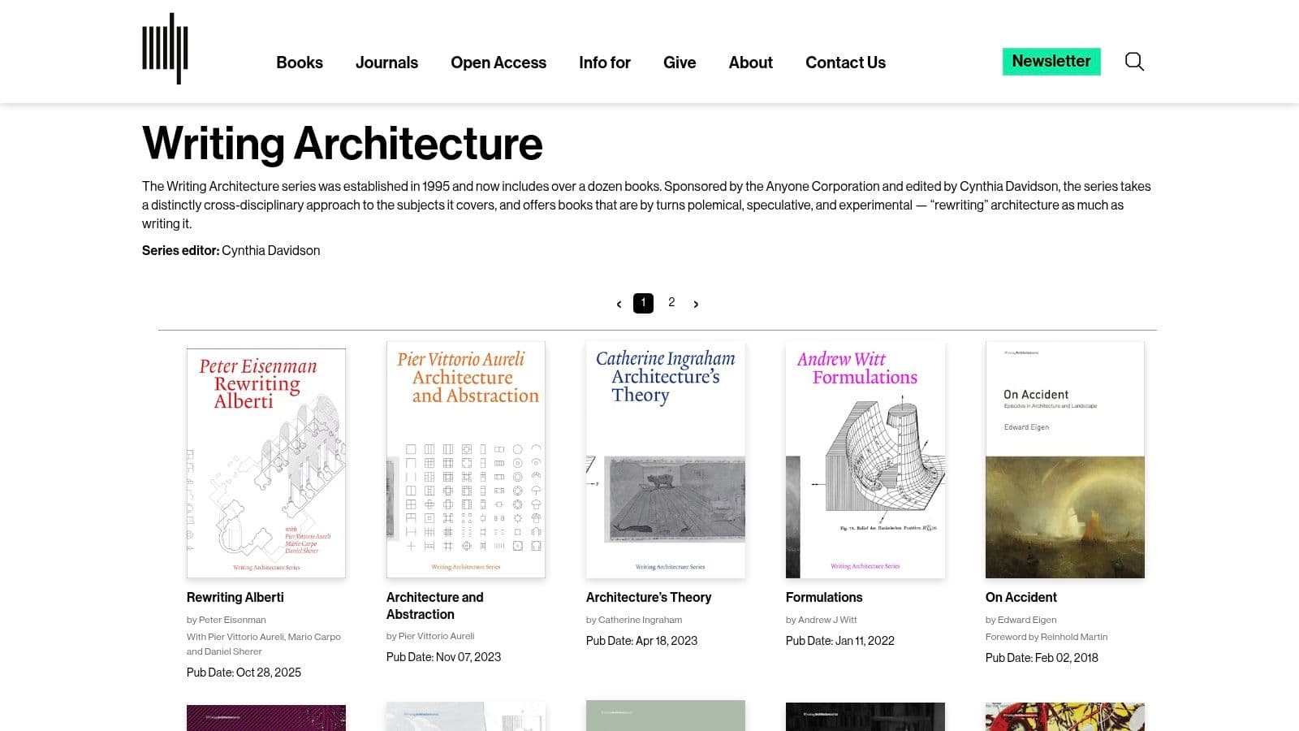Screen dimensions: 1299x731
Task: Go to the next page of books
Action: pyautogui.click(x=696, y=303)
